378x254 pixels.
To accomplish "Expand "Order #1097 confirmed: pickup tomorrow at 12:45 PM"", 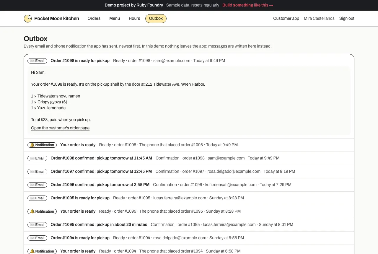I will click(101, 171).
